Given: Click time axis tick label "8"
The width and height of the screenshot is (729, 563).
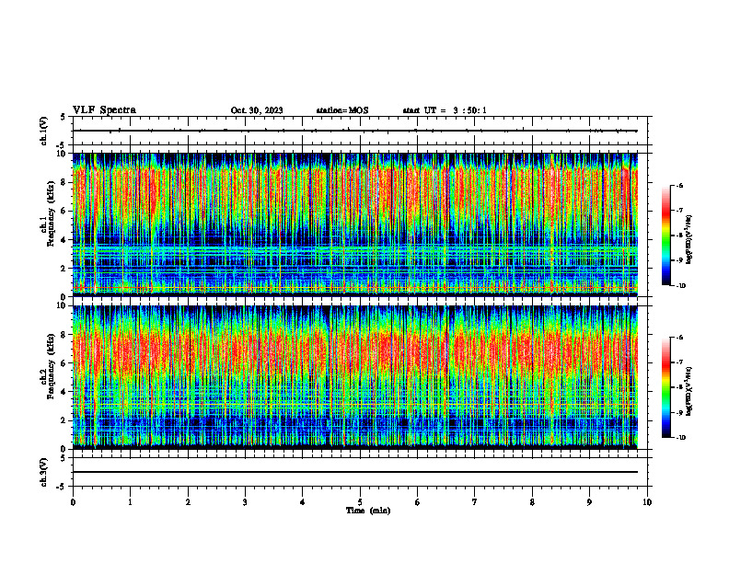Looking at the screenshot, I should coord(532,502).
